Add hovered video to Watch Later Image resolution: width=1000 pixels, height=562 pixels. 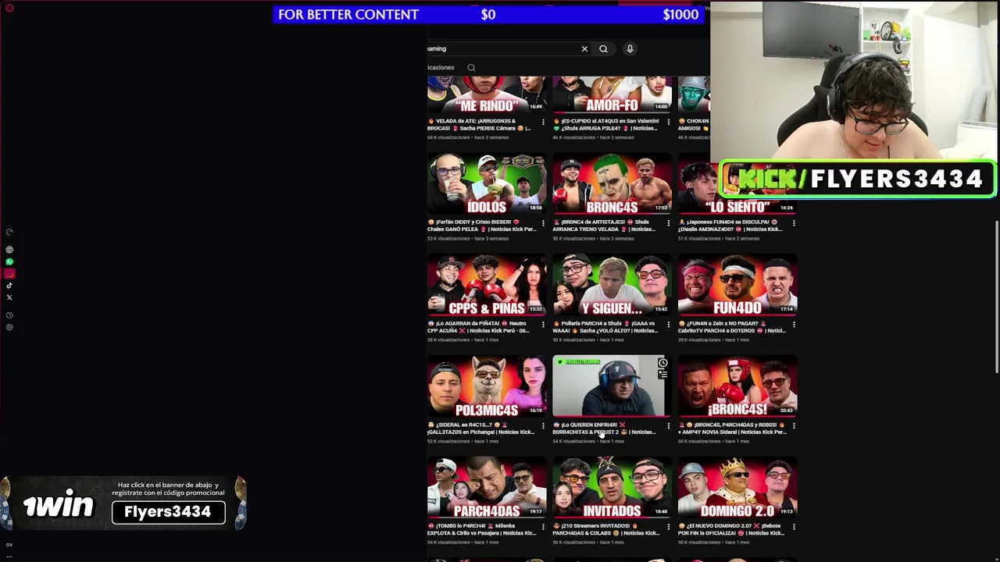pos(662,364)
